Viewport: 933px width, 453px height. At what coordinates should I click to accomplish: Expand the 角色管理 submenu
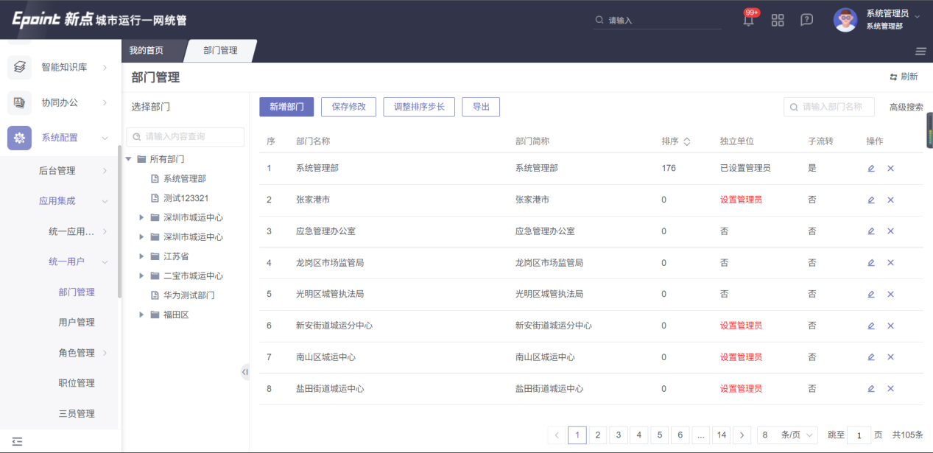105,353
